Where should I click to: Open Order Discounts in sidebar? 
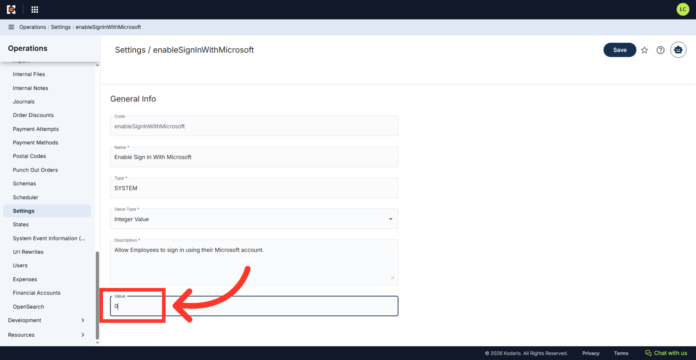(x=33, y=115)
